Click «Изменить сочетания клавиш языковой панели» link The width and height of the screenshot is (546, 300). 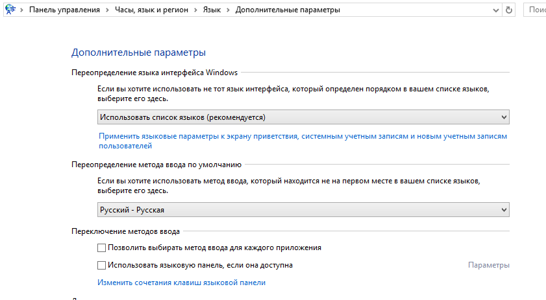click(x=181, y=283)
